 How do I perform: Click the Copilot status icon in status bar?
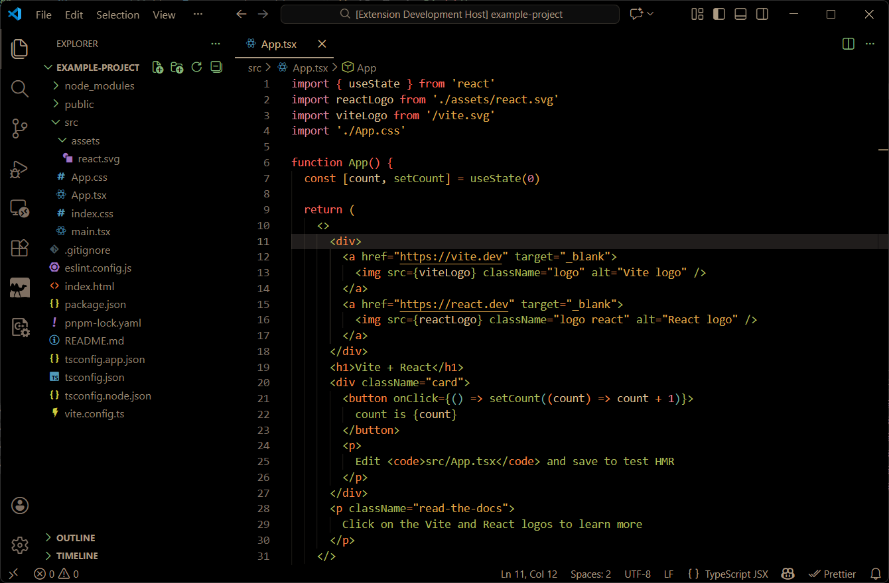coord(788,574)
